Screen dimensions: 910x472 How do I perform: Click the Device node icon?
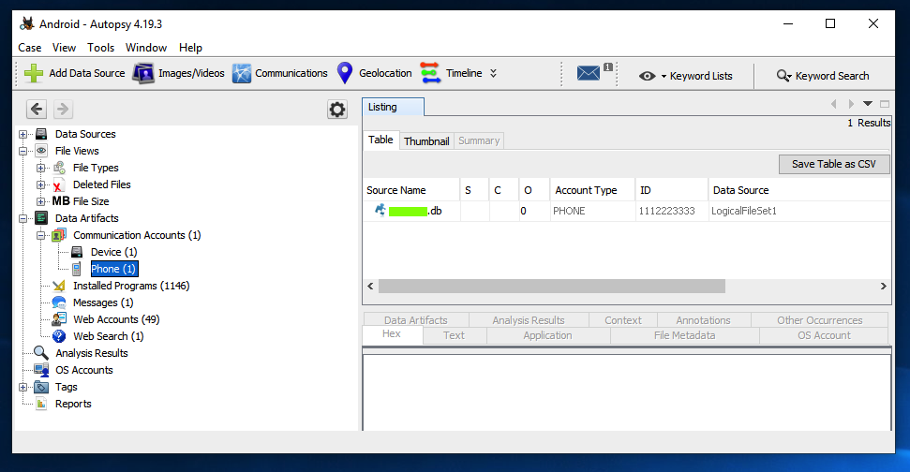[x=77, y=252]
